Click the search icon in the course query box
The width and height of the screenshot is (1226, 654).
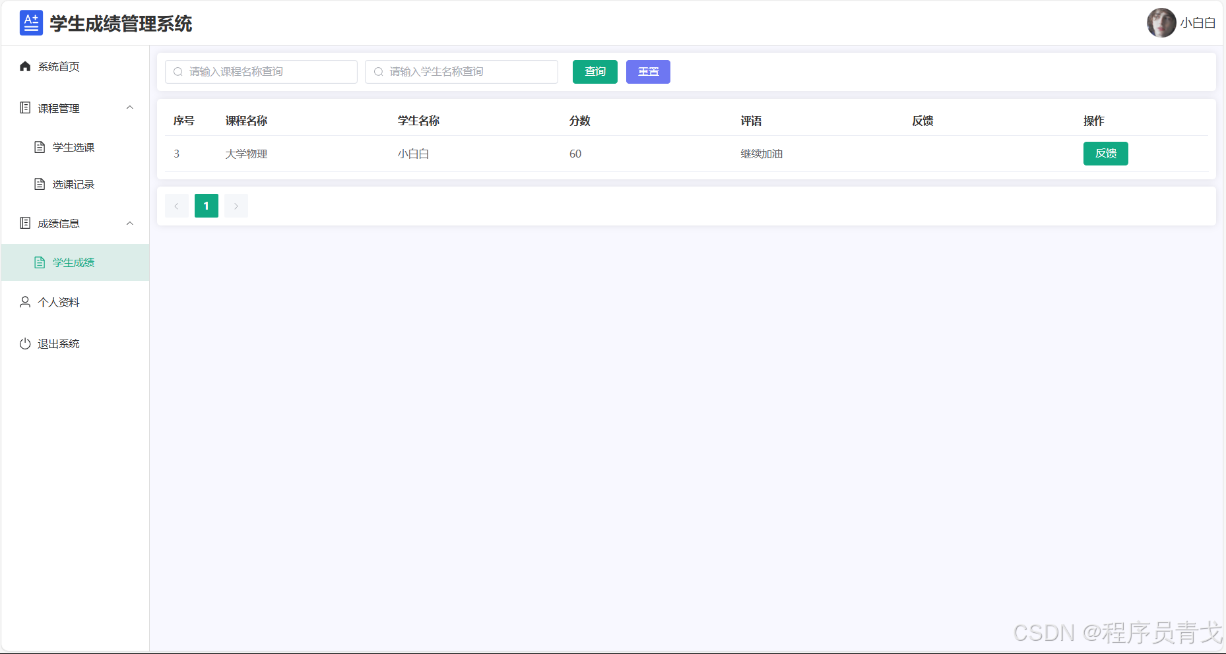tap(178, 71)
